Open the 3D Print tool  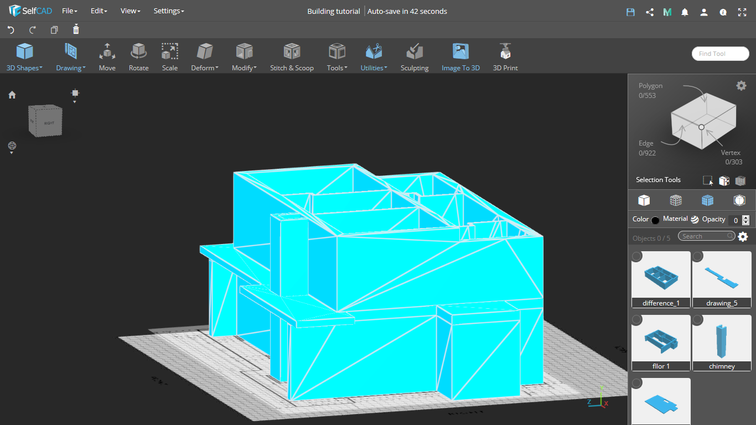click(x=505, y=58)
